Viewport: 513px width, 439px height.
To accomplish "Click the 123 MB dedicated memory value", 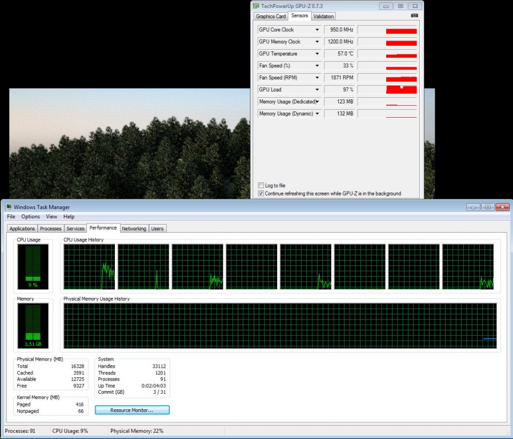I will pyautogui.click(x=339, y=102).
